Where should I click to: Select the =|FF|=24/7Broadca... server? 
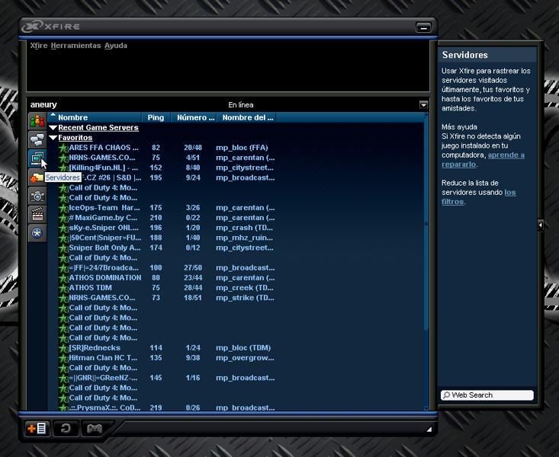[236, 268]
